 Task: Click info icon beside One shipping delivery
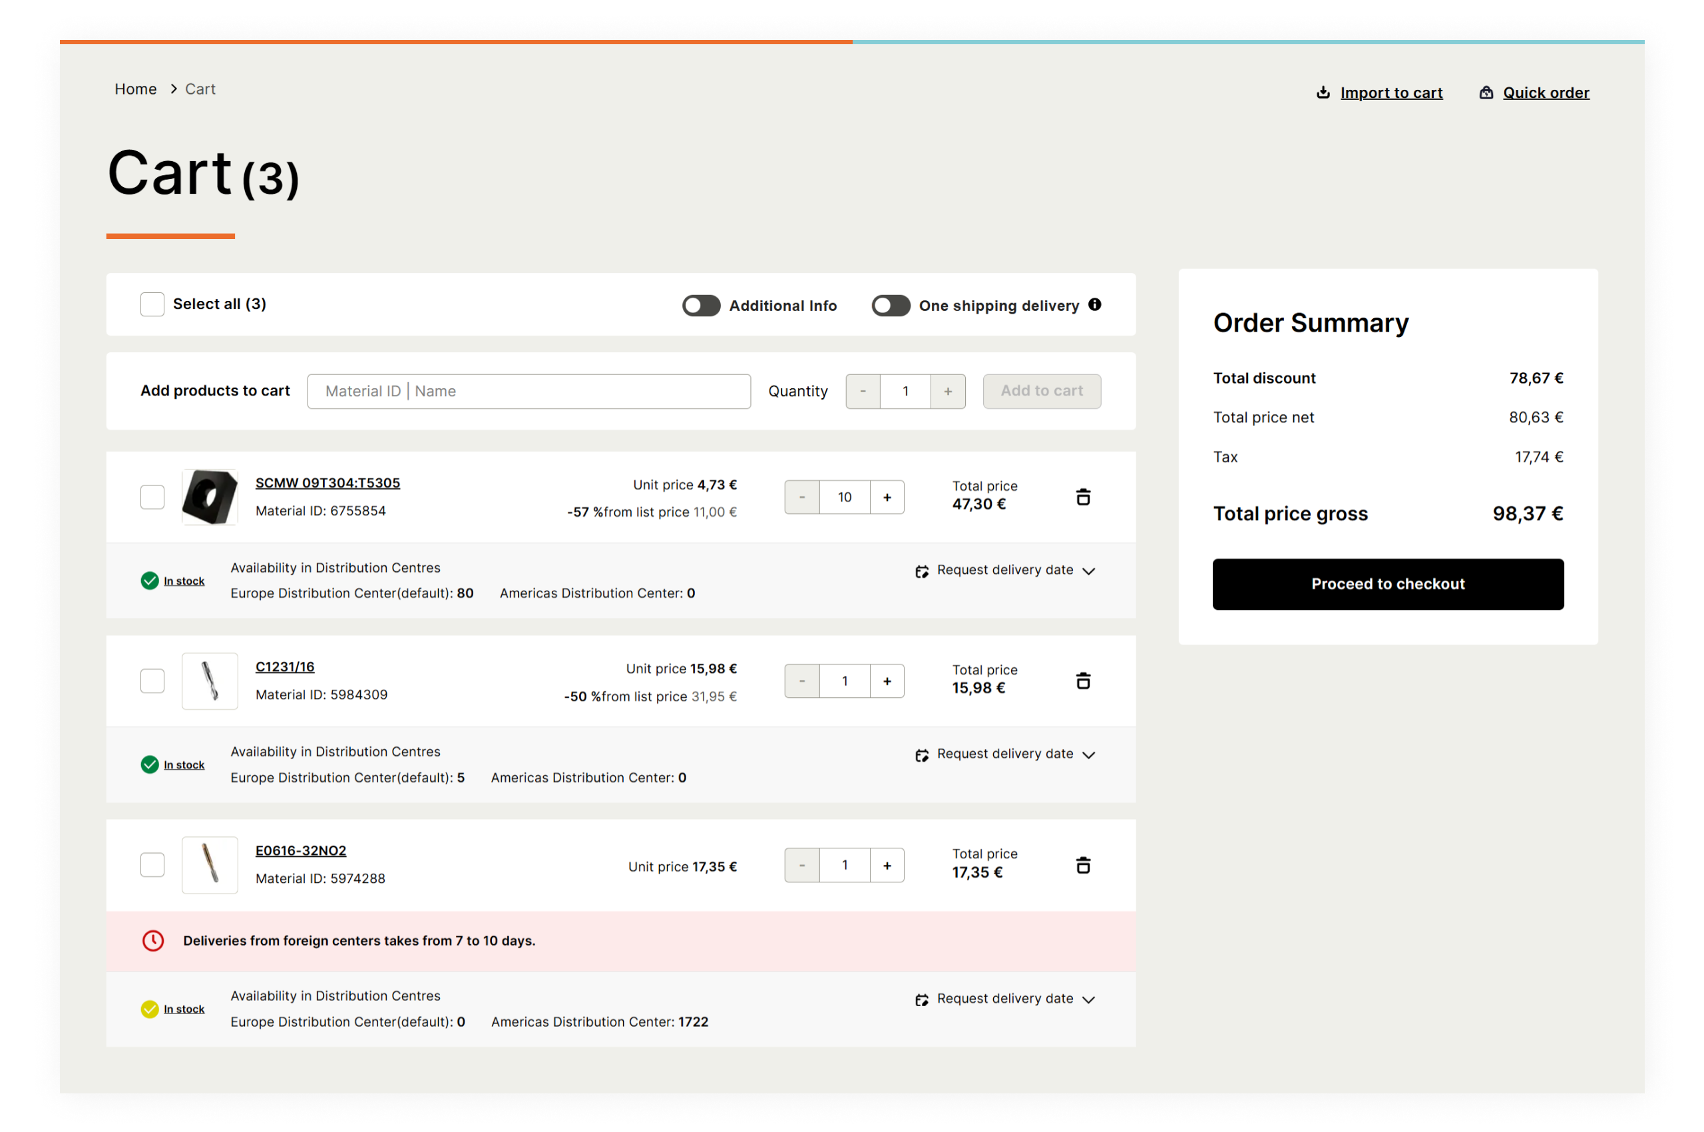click(1095, 305)
